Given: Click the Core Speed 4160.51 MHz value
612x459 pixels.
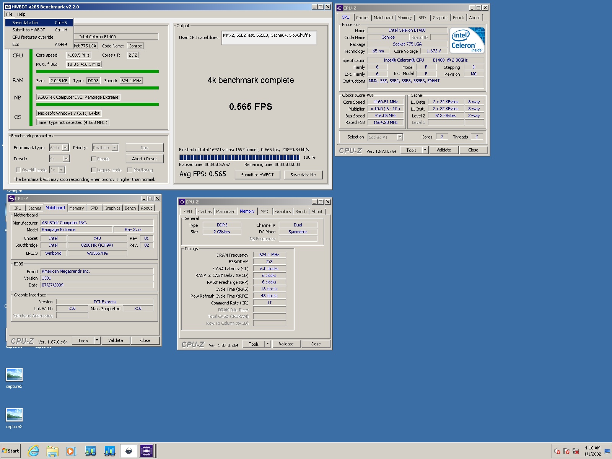Looking at the screenshot, I should (x=386, y=102).
